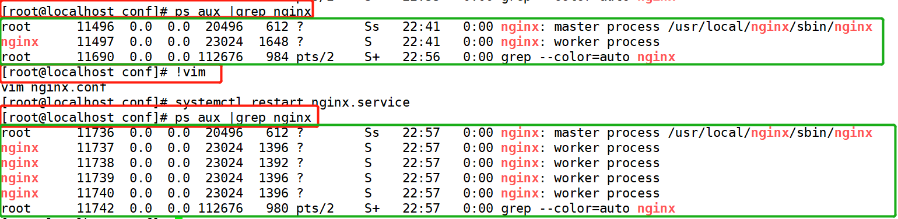Image resolution: width=898 pixels, height=219 pixels.
Task: Click the RSS value 1396 in PID 11737 row
Action: click(273, 148)
